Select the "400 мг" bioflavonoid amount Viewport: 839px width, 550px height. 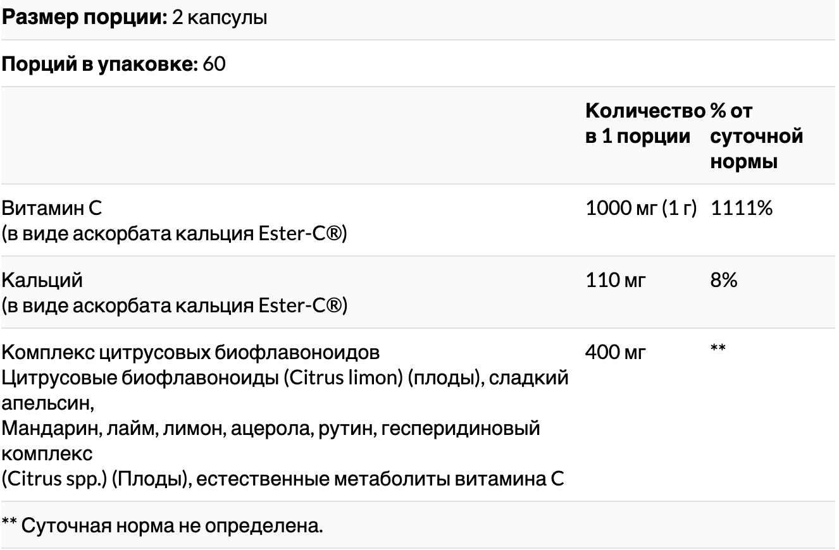point(616,352)
